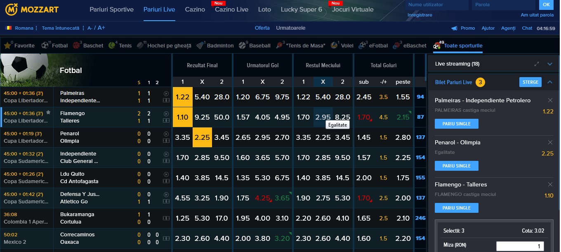Click Pariu Single for Penarol - Olimpia
Screen dimensions: 561x252
pyautogui.click(x=457, y=166)
